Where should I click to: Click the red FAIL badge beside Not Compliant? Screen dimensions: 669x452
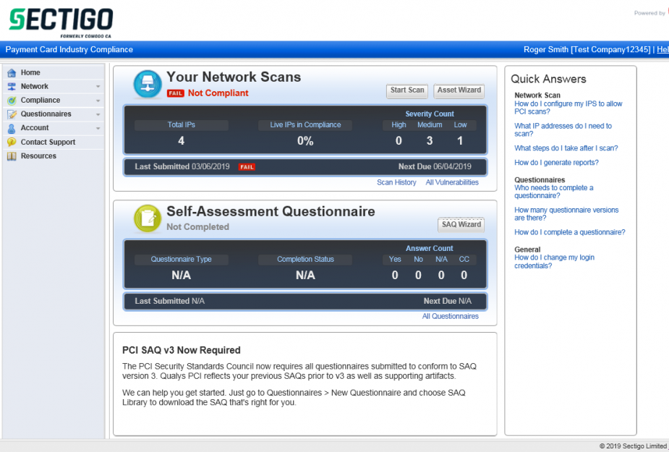tap(175, 93)
